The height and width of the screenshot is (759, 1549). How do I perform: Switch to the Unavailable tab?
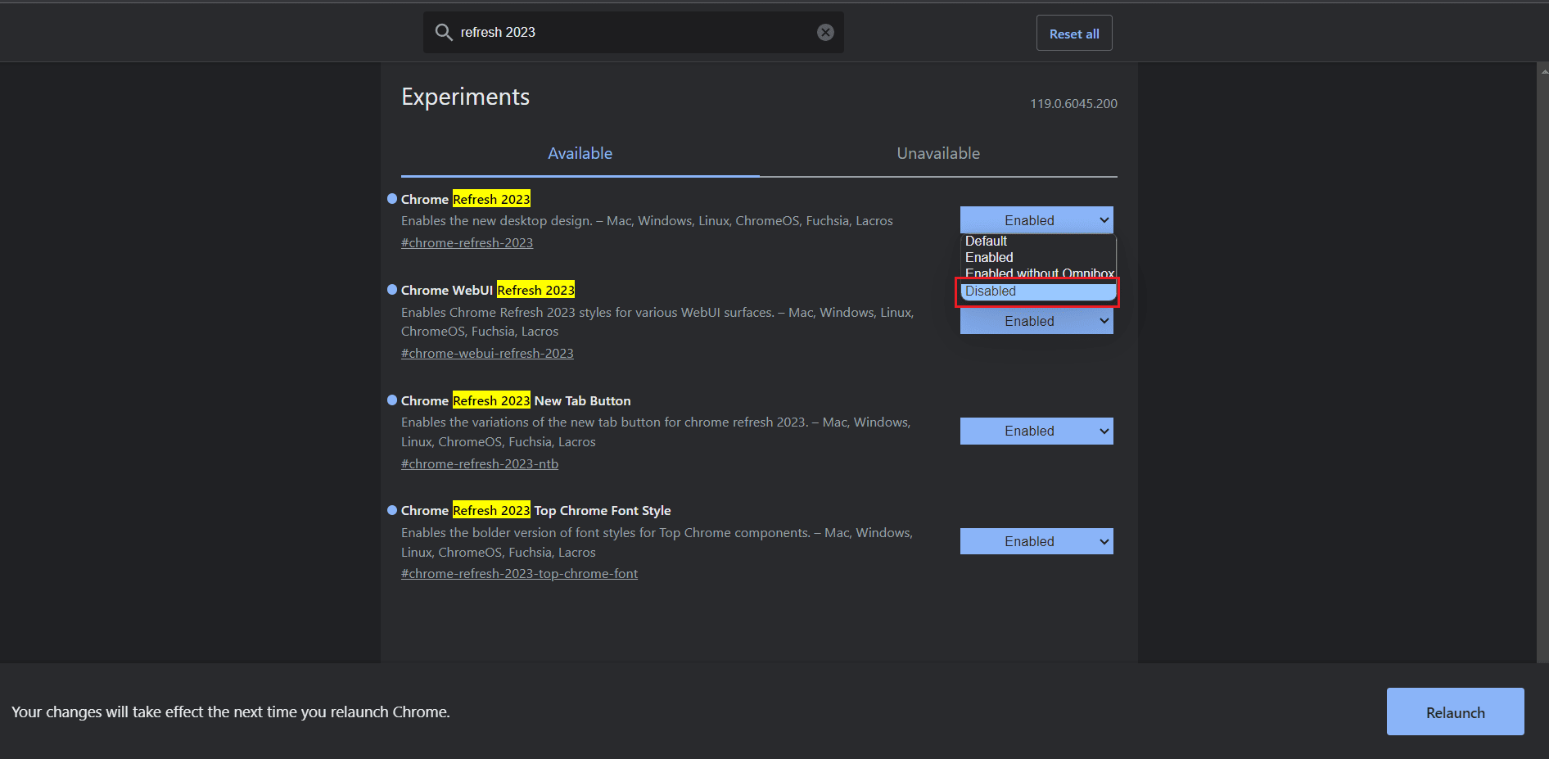(938, 153)
